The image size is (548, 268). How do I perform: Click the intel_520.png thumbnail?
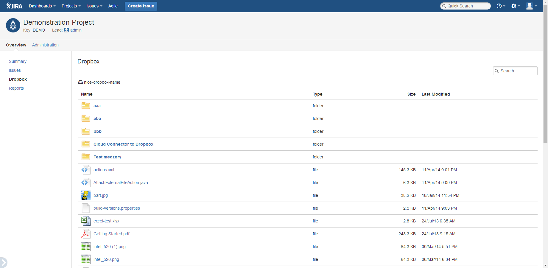click(x=86, y=259)
